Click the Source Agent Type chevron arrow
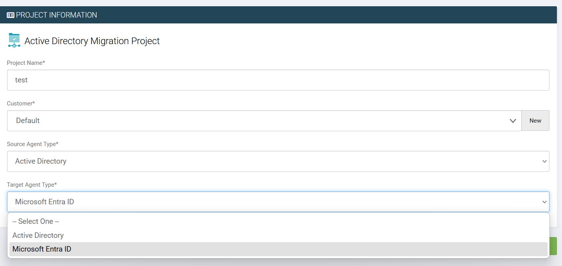Screen dimensions: 562x266 (x=544, y=161)
